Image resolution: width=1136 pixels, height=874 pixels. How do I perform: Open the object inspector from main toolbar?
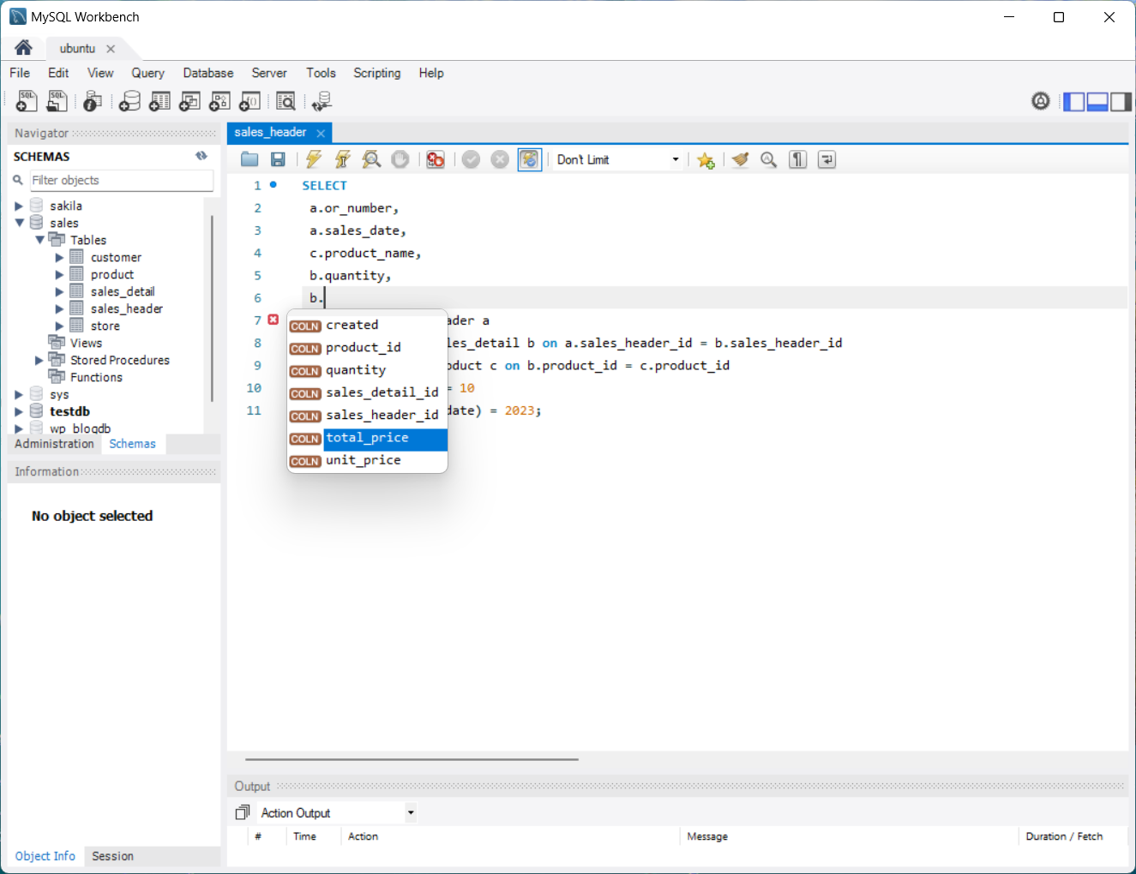coord(93,101)
